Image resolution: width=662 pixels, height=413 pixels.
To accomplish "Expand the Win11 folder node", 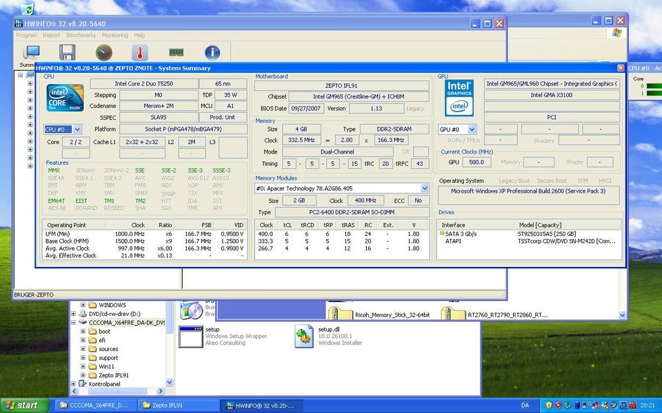I will pyautogui.click(x=83, y=366).
